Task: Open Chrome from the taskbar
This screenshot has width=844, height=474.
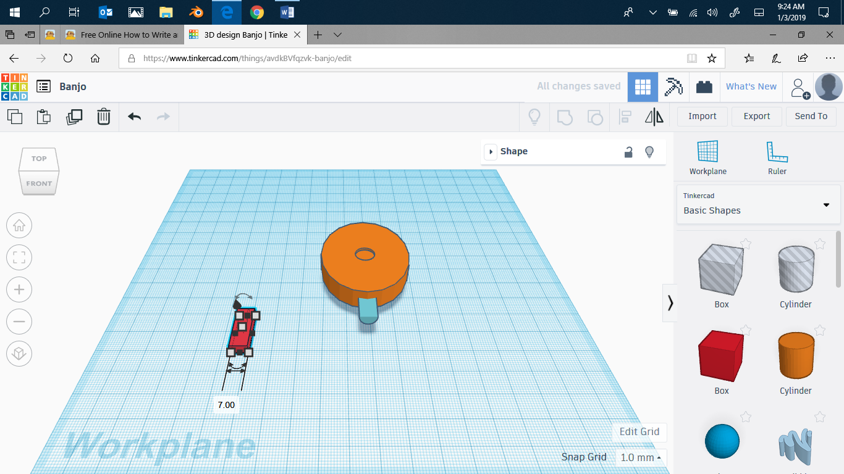Action: (257, 12)
